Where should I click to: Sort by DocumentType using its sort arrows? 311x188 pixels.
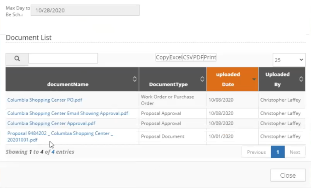pyautogui.click(x=202, y=79)
